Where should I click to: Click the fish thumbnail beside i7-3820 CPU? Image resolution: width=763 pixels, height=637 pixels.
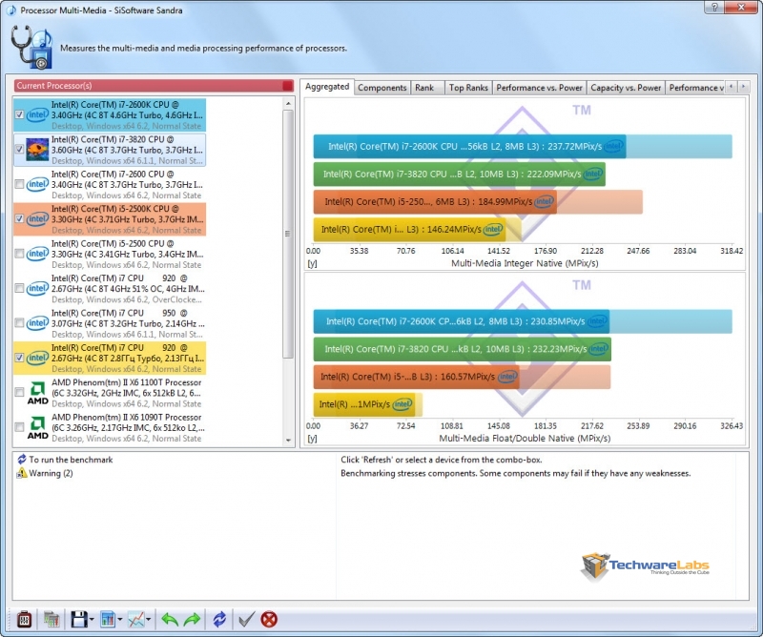point(37,150)
